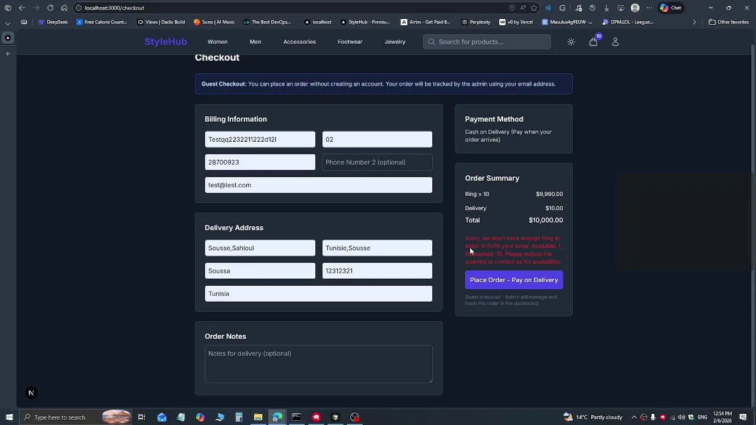Open Airtm - Get Paid bookmark
This screenshot has height=425, width=756.
point(425,22)
